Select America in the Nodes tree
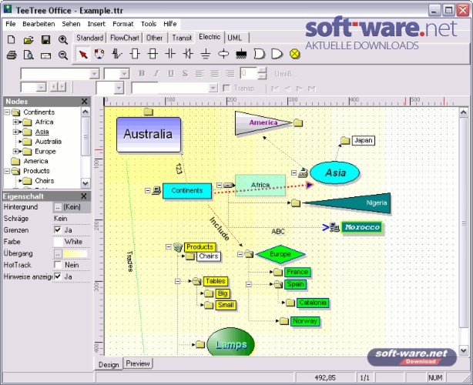 (35, 161)
